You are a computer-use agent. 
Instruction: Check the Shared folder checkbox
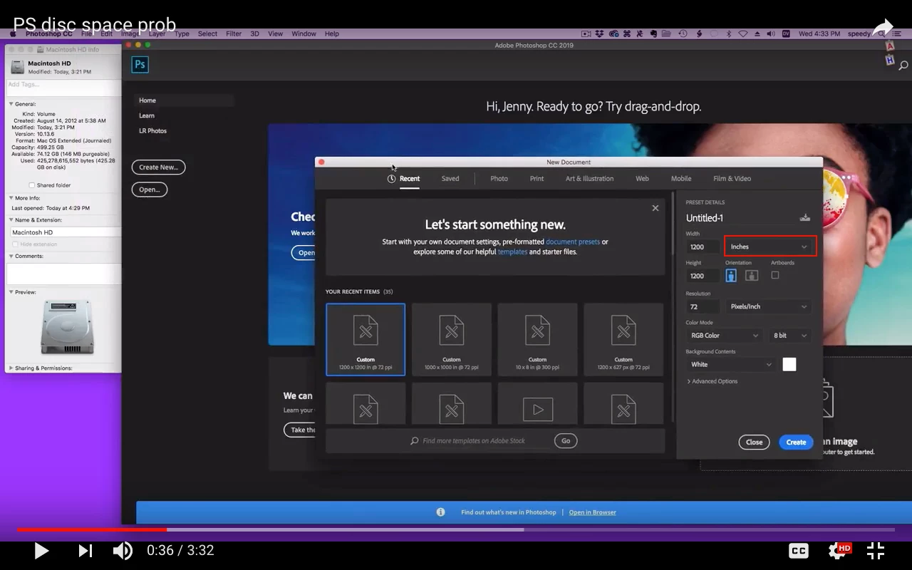pyautogui.click(x=31, y=185)
